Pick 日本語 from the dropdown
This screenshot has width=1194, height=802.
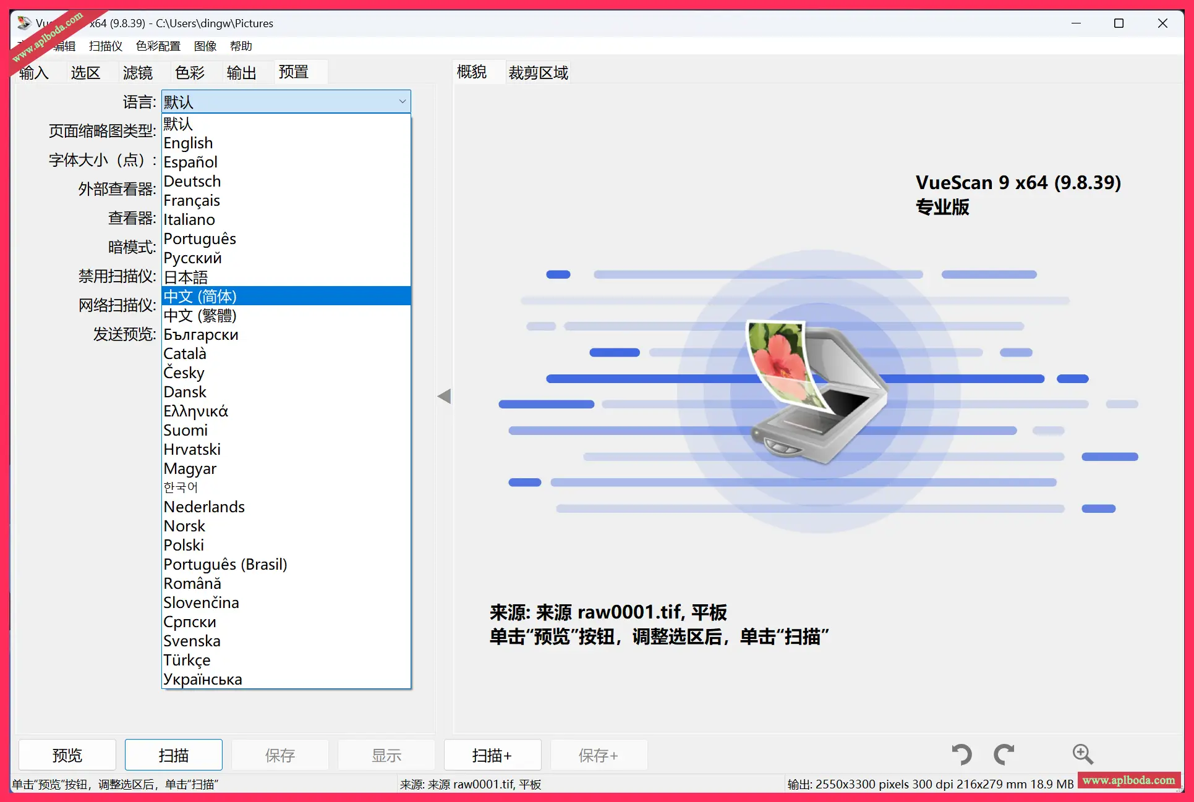tap(185, 277)
